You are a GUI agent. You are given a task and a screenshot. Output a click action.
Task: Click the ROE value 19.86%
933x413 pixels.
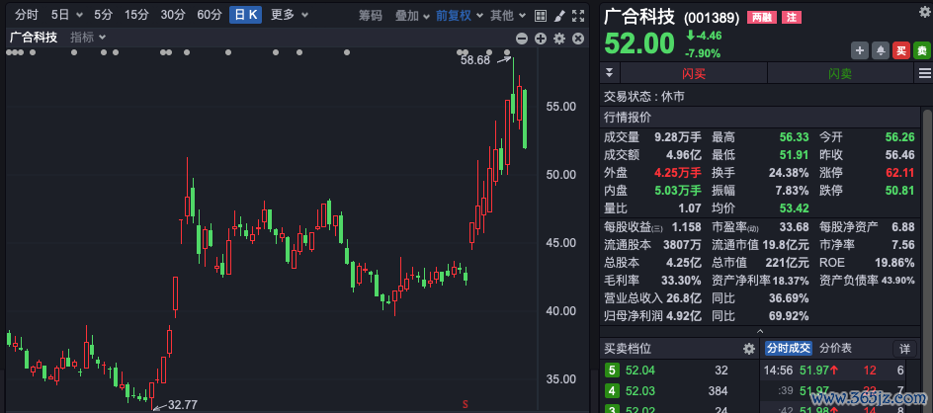(x=894, y=263)
